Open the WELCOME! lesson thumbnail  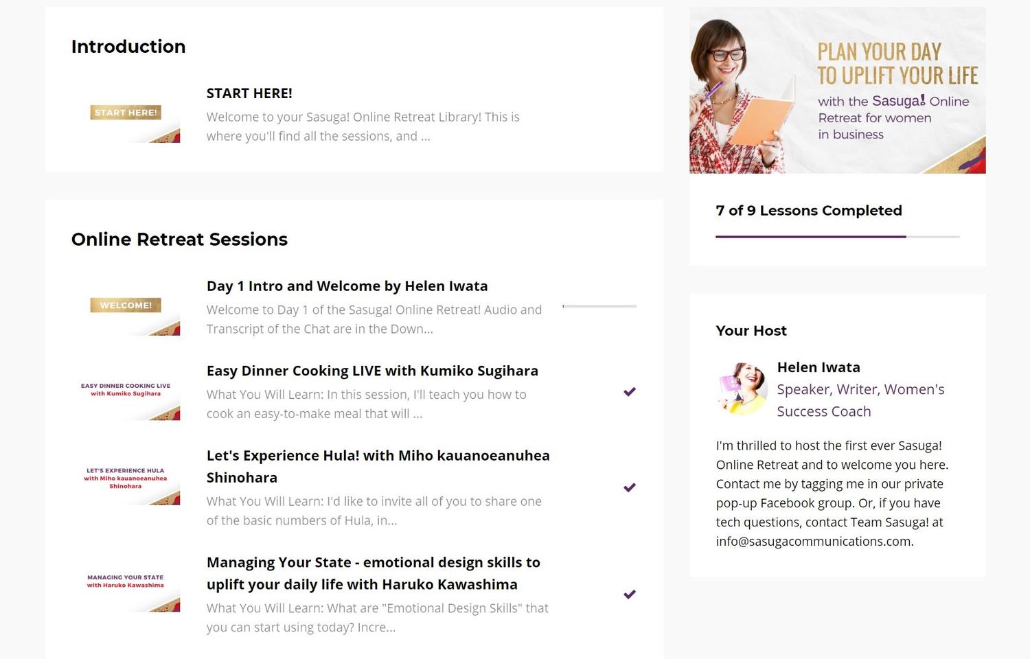coord(126,305)
